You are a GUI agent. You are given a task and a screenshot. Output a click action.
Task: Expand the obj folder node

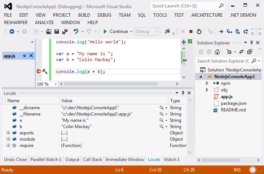(x=207, y=90)
